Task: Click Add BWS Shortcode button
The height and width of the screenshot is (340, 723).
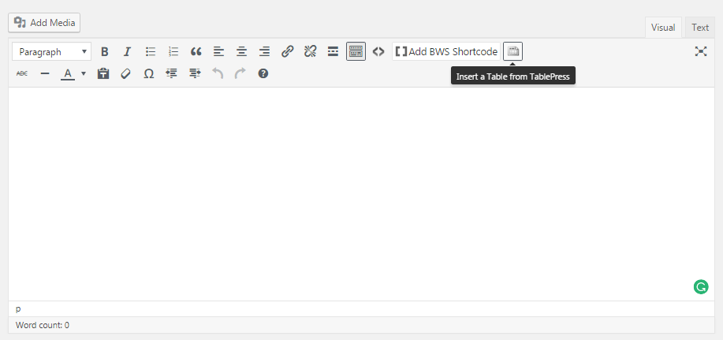Action: pos(446,51)
